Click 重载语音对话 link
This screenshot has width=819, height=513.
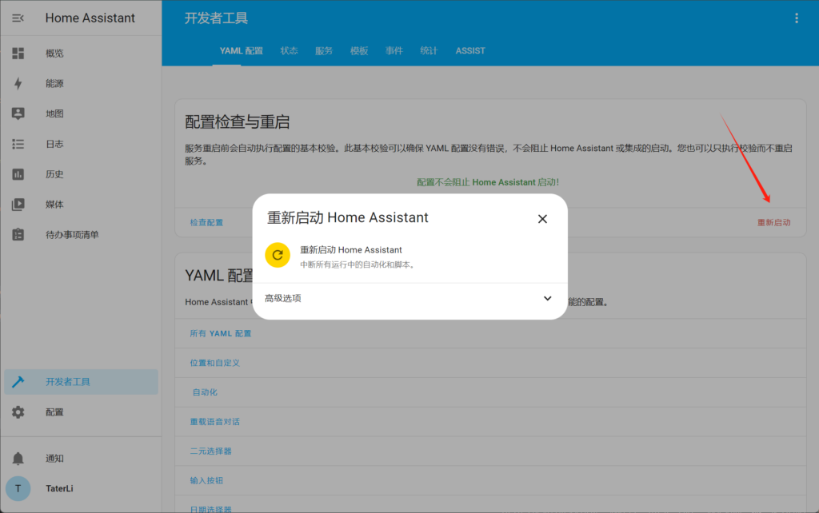point(214,422)
